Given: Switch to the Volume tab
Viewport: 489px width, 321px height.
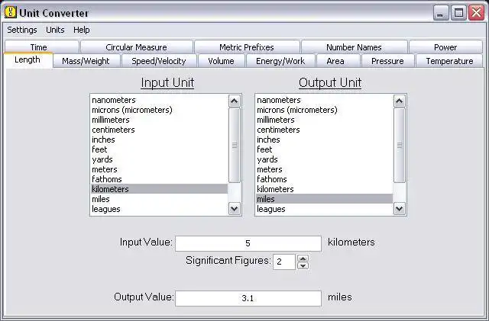Looking at the screenshot, I should coord(221,61).
